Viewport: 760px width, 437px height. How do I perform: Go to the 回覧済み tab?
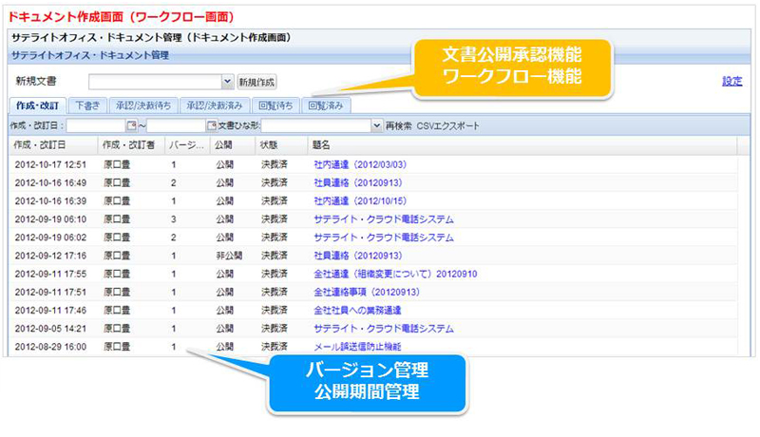click(x=328, y=104)
